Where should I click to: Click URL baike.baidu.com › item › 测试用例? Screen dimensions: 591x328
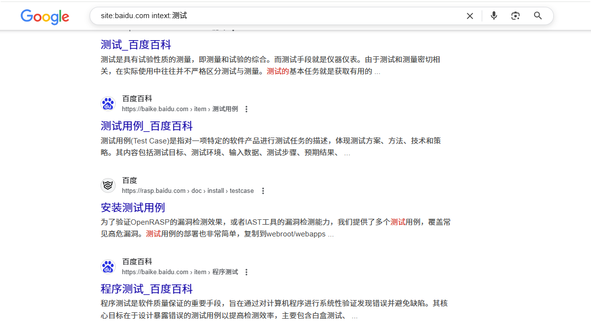point(180,109)
